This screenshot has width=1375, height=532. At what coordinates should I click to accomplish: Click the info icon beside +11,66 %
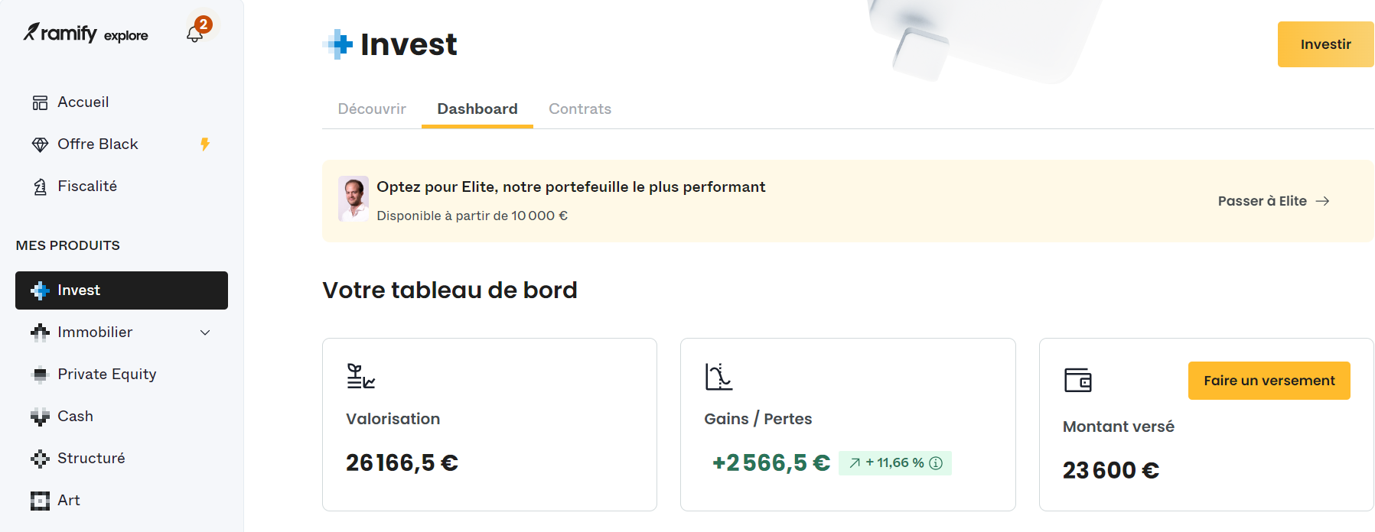coord(936,463)
